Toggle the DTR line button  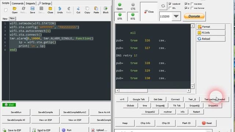pyautogui.click(x=120, y=16)
